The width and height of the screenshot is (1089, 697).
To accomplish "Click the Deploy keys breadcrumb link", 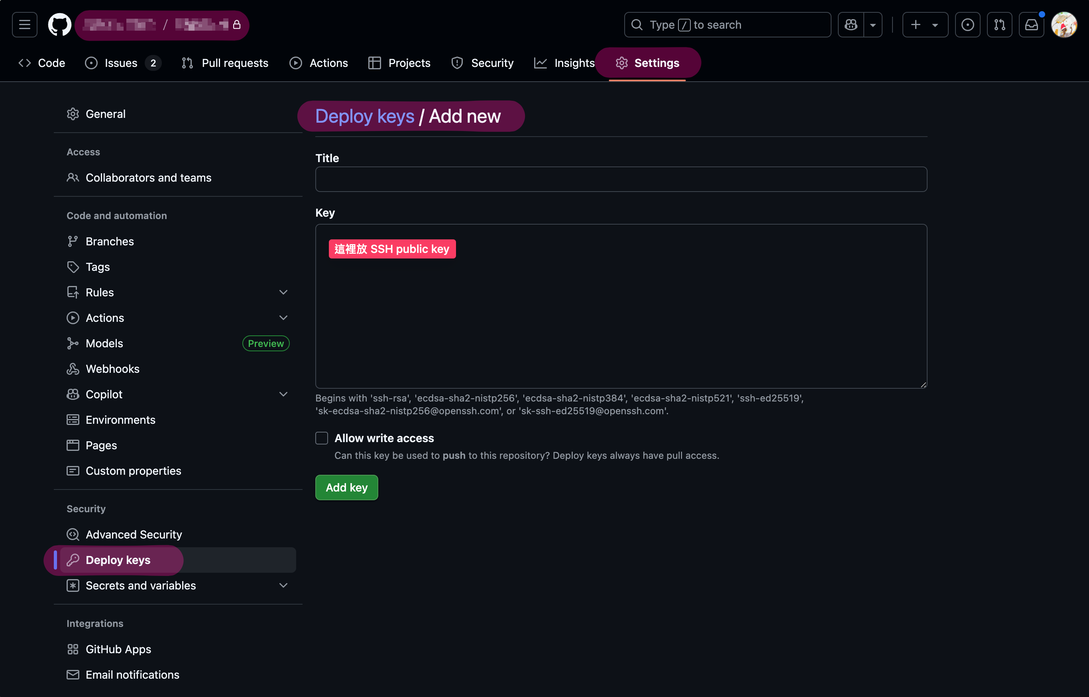I will point(365,116).
